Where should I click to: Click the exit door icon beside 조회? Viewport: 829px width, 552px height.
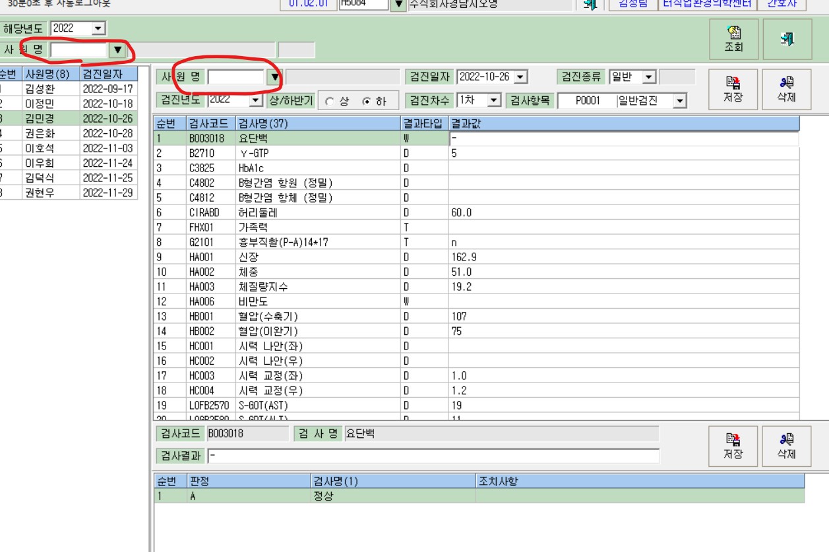[x=786, y=40]
